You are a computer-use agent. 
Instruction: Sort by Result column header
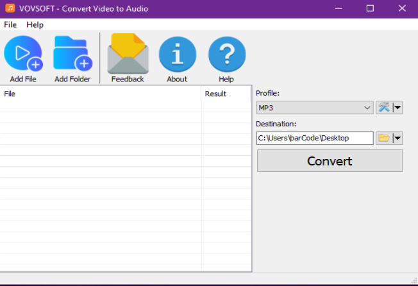226,94
